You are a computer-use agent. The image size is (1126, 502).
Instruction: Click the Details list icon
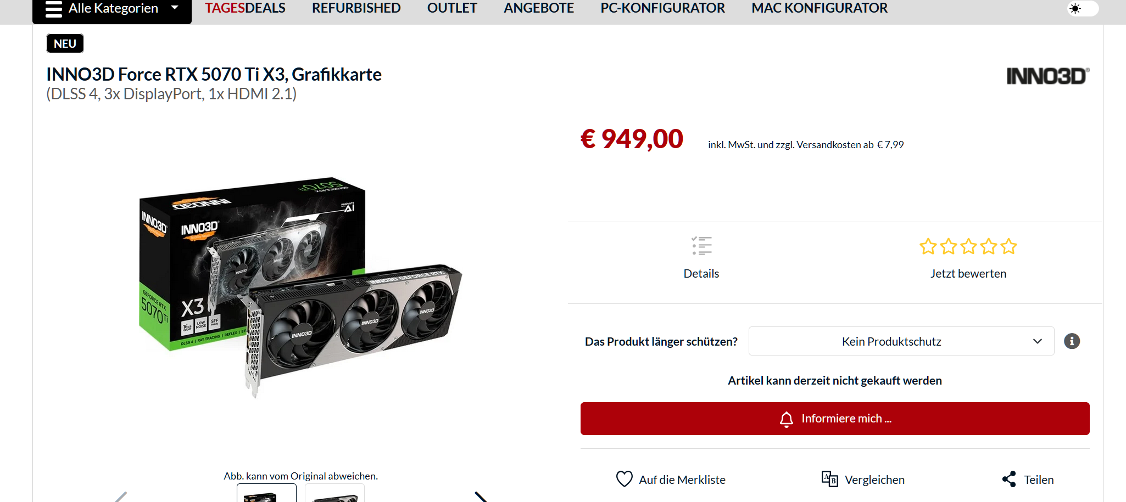point(701,246)
